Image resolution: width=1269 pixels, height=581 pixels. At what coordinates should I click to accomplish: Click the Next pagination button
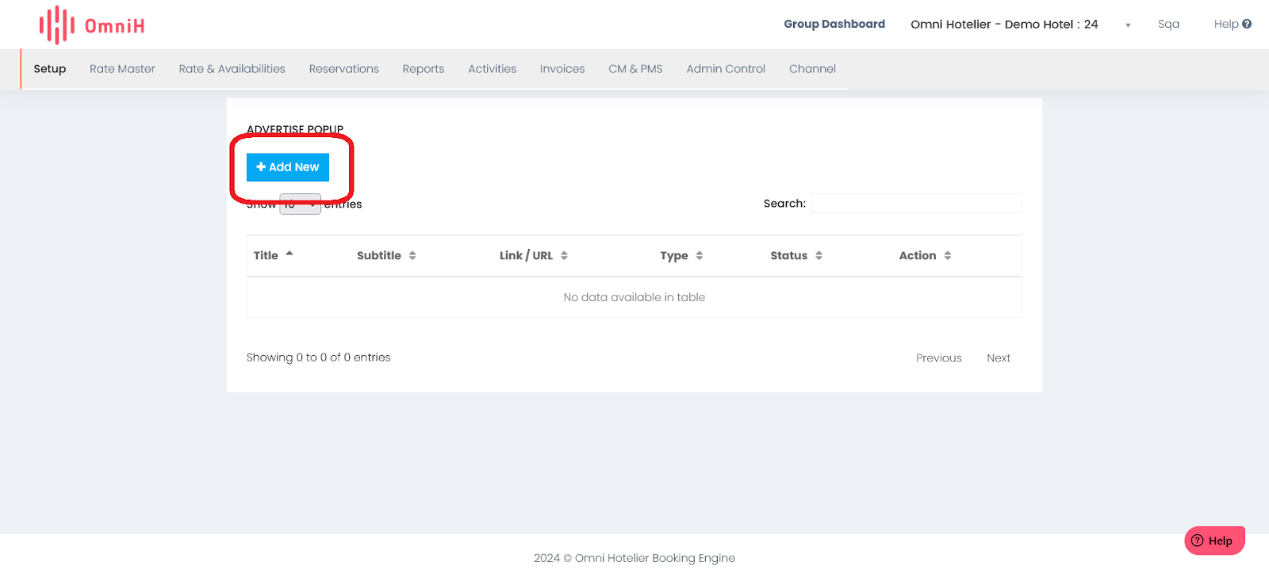click(x=999, y=358)
